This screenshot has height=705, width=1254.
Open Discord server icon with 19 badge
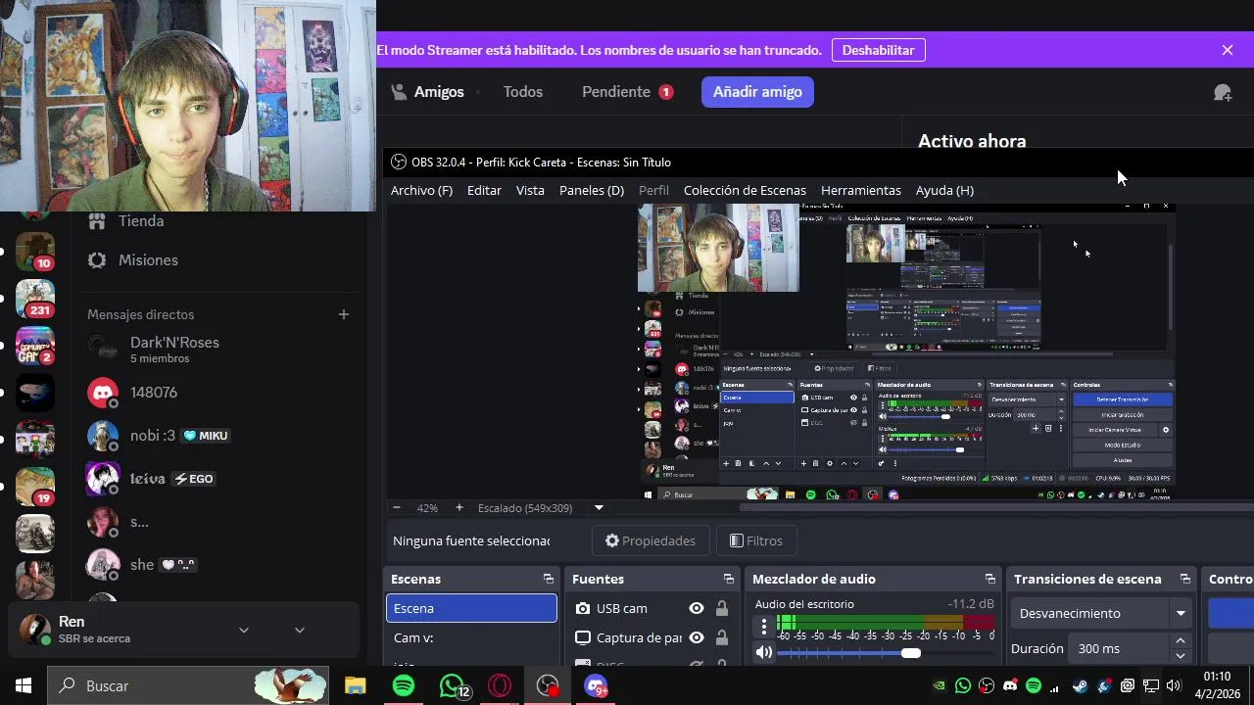[x=35, y=487]
